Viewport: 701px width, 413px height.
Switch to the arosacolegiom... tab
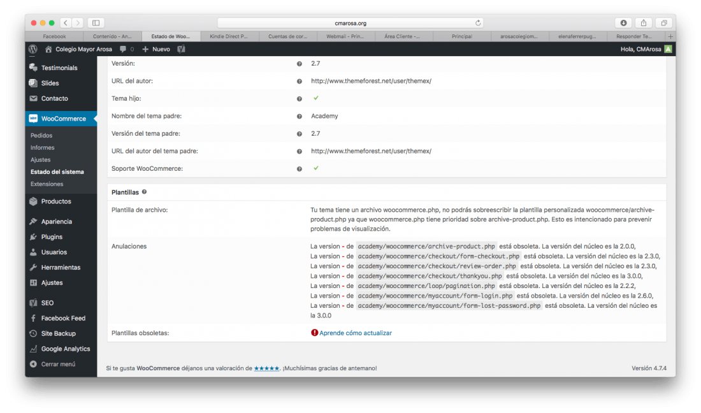(519, 36)
